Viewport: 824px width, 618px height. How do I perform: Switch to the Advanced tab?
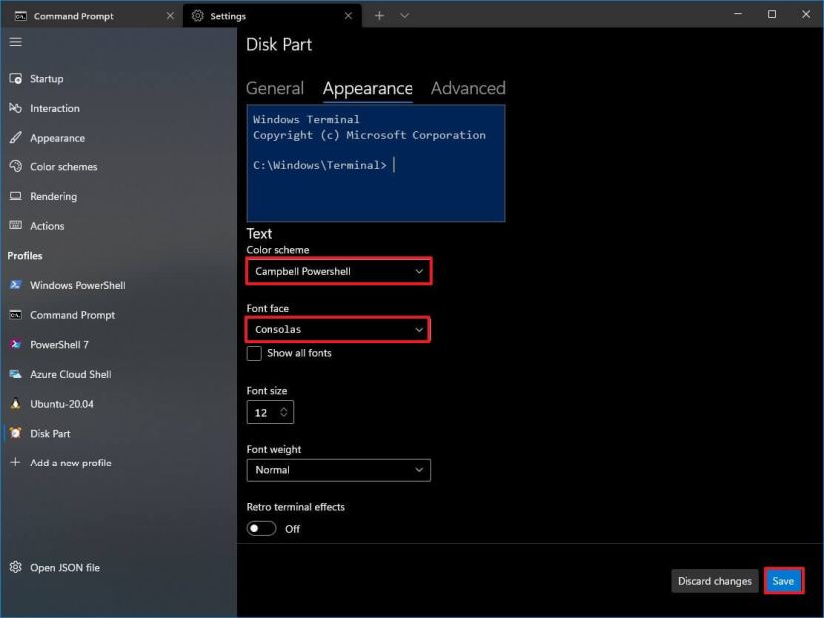coord(468,88)
